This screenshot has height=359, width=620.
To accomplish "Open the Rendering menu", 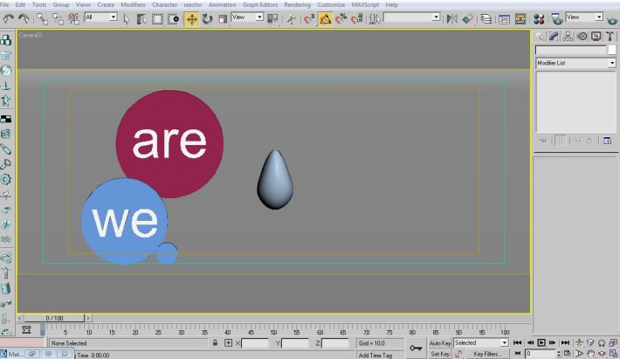I will (x=297, y=4).
